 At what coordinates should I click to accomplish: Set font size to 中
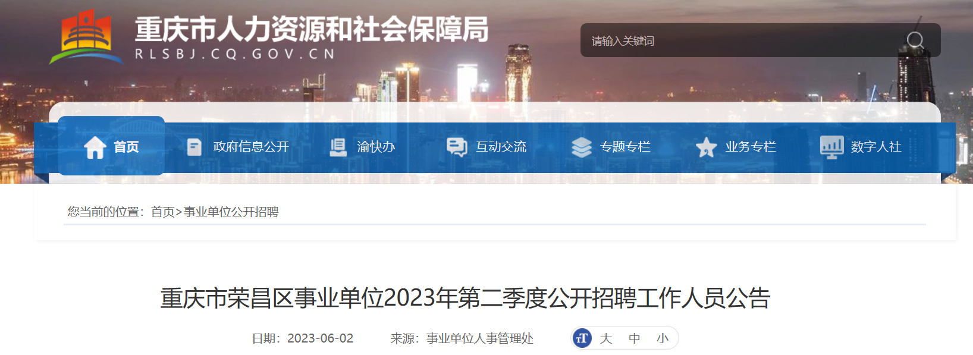click(x=635, y=338)
